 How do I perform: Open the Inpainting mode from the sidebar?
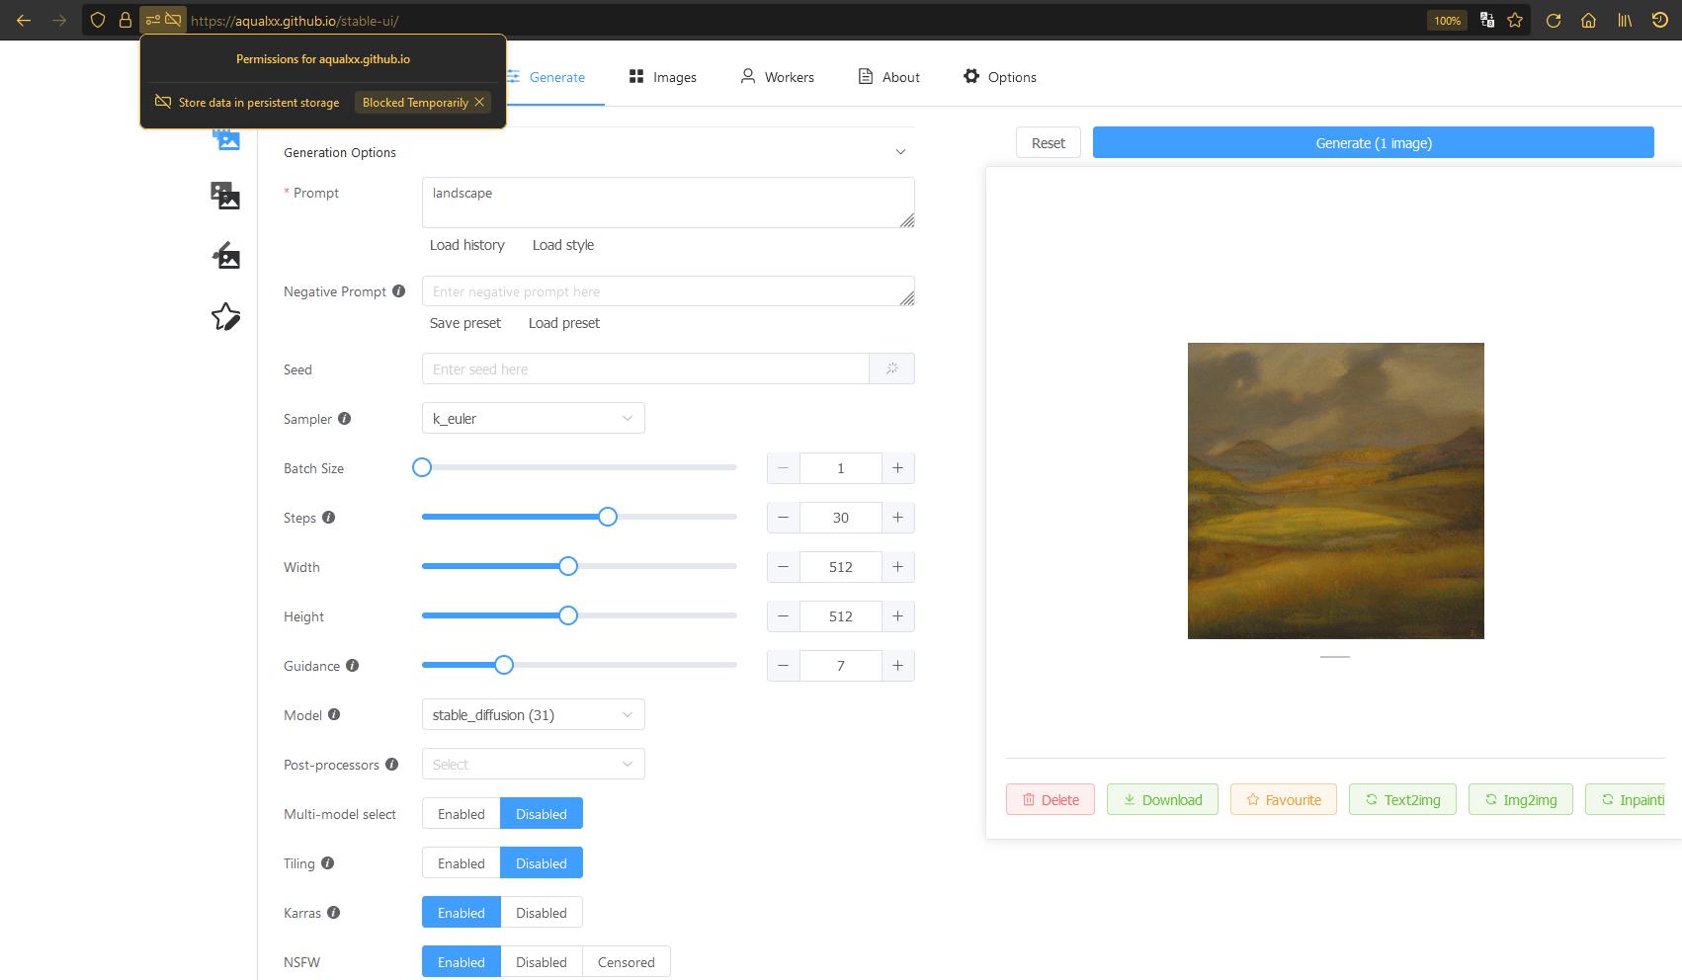226,255
